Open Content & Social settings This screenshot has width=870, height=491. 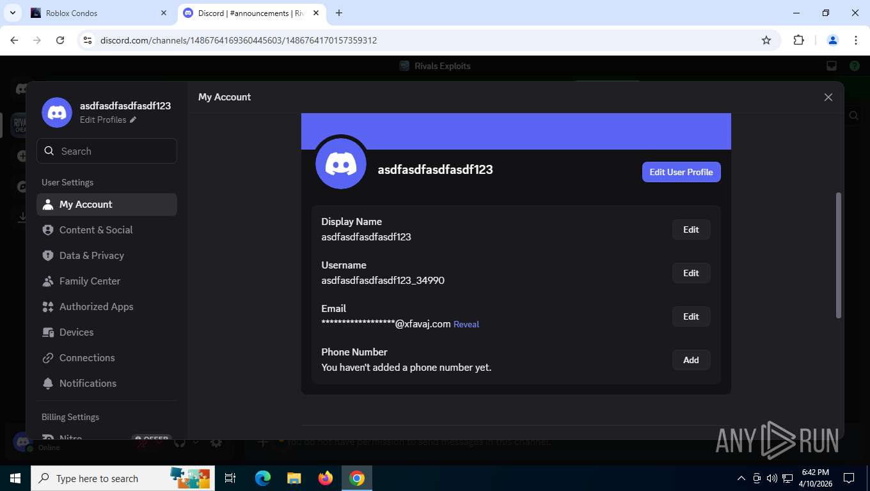[x=107, y=230]
